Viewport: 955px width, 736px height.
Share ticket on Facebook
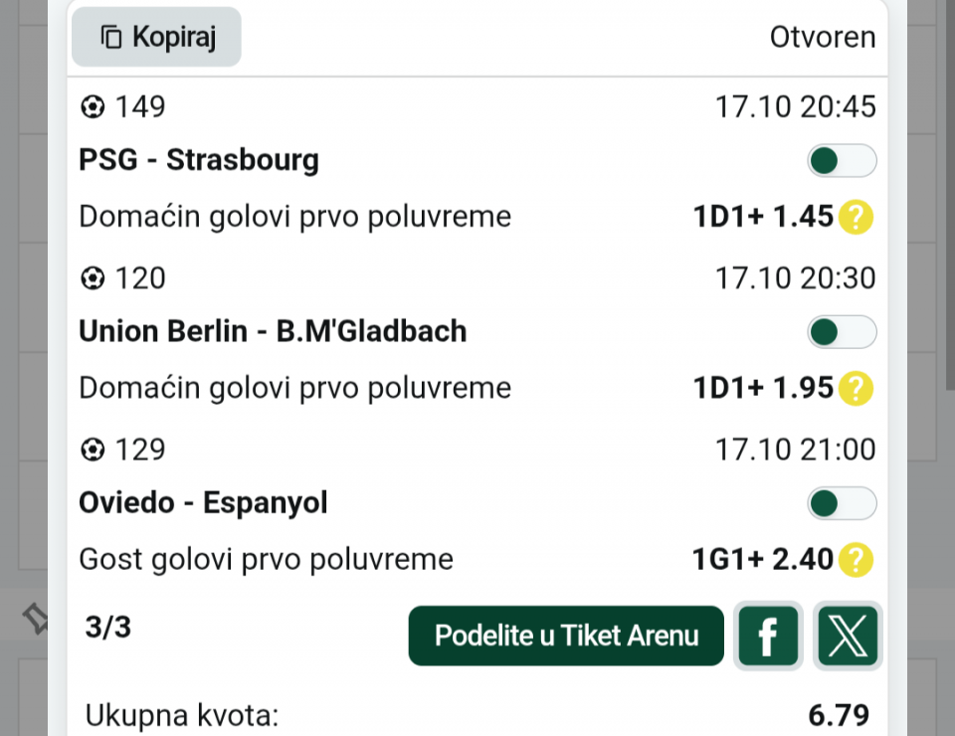(x=768, y=636)
